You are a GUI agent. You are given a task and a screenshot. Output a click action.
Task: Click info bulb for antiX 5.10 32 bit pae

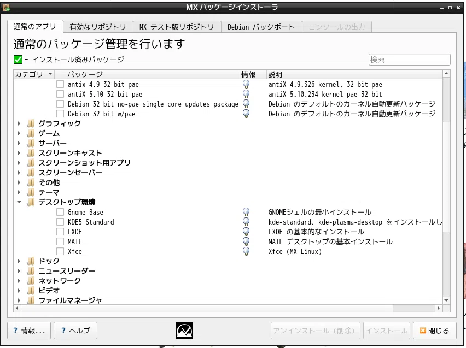point(246,94)
